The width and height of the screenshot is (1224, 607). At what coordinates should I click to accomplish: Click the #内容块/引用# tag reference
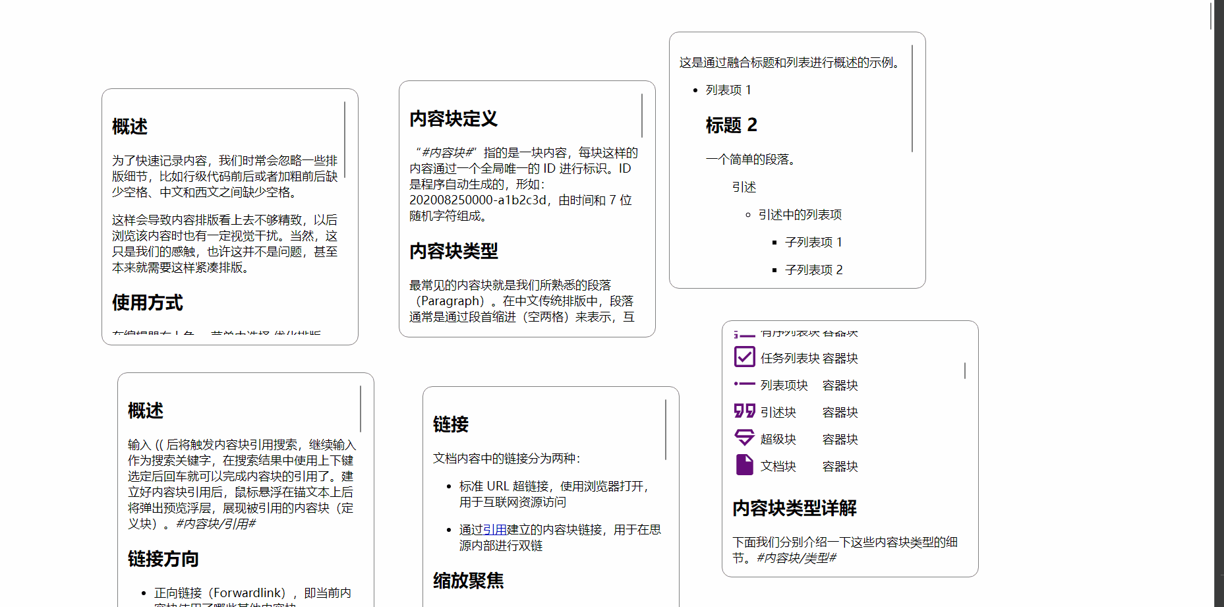[x=216, y=523]
